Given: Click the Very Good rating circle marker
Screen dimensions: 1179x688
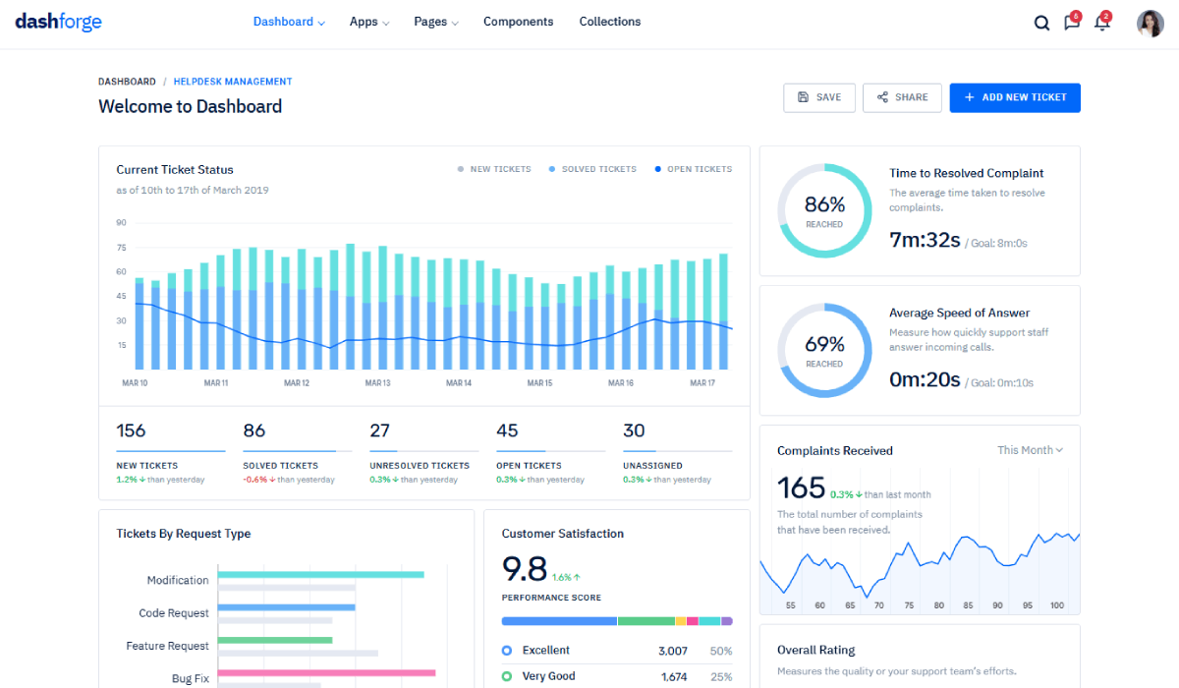Looking at the screenshot, I should (x=507, y=676).
